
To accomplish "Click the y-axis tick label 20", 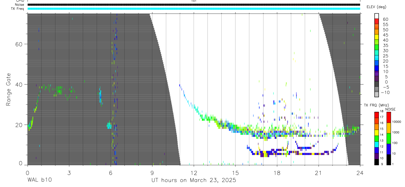I will pyautogui.click(x=19, y=125).
